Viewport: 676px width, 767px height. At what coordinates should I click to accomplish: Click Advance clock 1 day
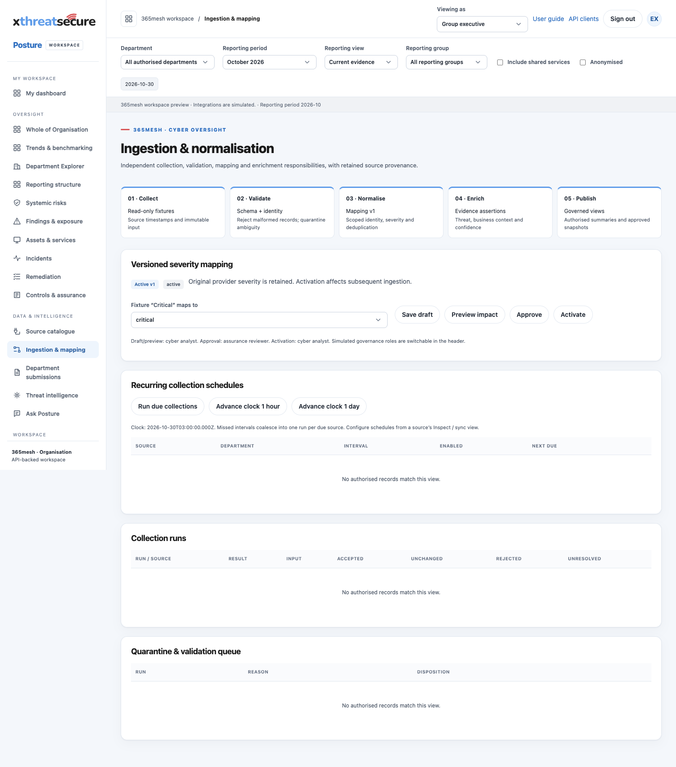(329, 406)
